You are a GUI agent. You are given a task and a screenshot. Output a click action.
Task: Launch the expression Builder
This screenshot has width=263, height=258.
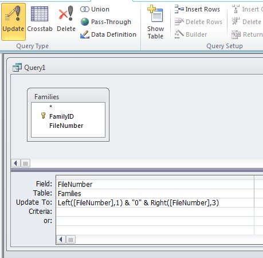pyautogui.click(x=191, y=34)
